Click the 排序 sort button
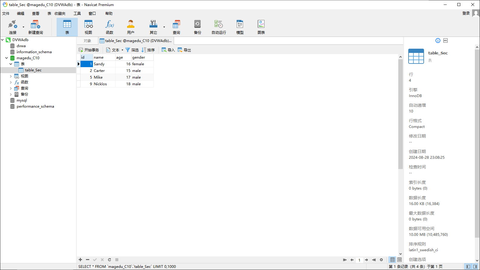This screenshot has height=270, width=480. [x=148, y=50]
